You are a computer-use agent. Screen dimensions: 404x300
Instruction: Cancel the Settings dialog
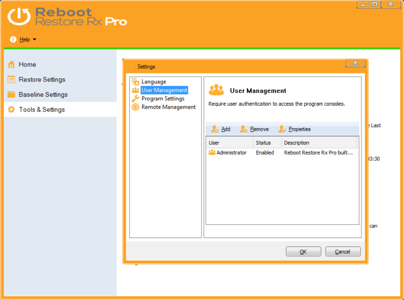(x=342, y=251)
